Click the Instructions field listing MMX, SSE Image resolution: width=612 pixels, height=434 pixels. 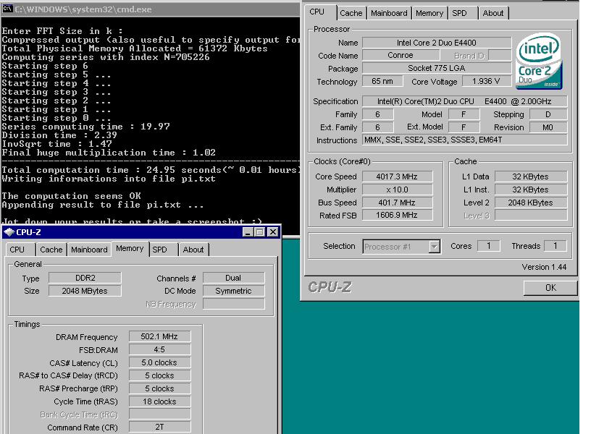464,140
